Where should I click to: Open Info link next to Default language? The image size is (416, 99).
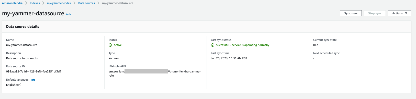coord(33,80)
